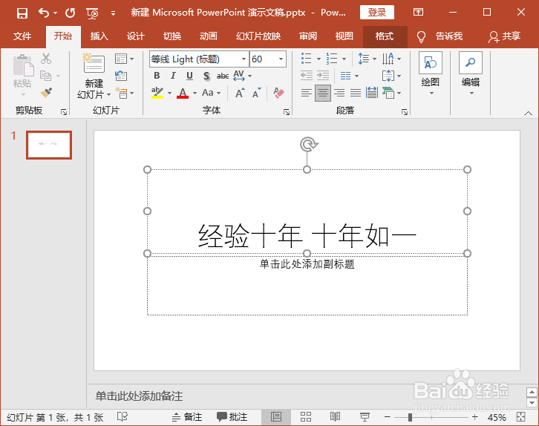This screenshot has height=426, width=539.
Task: Save the presentation with the floppy icon
Action: (22, 13)
